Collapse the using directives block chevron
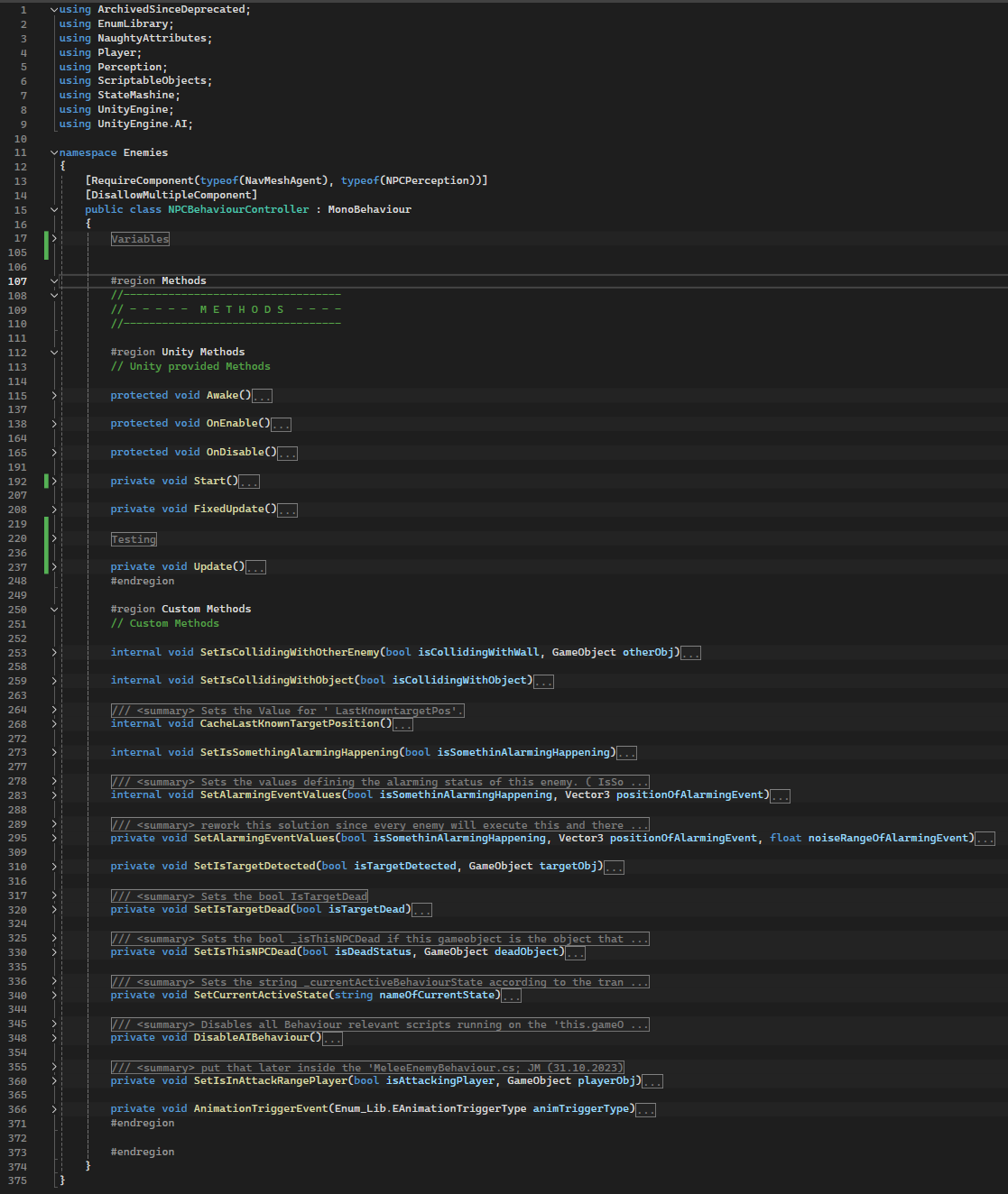The image size is (1008, 1194). [54, 9]
